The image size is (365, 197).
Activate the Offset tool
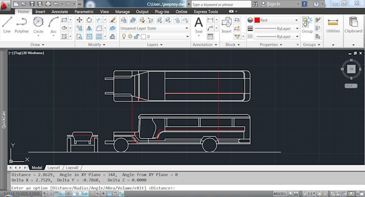click(x=113, y=37)
